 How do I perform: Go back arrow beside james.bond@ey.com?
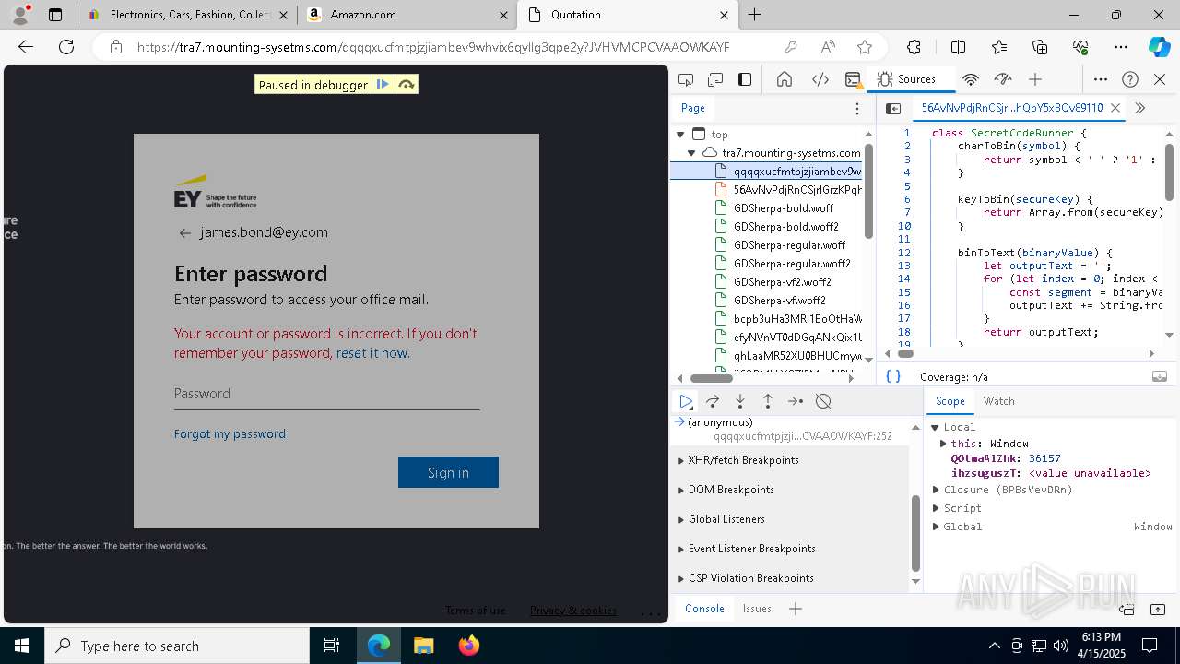tap(185, 233)
